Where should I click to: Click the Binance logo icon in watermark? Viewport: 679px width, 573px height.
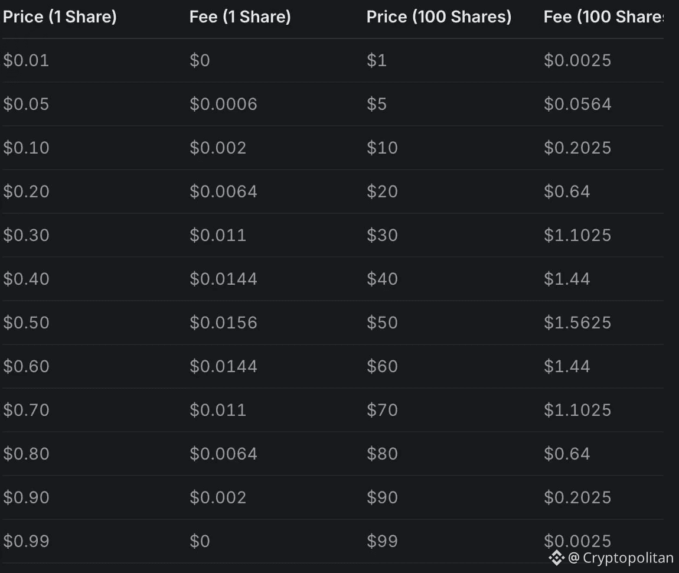(x=557, y=558)
